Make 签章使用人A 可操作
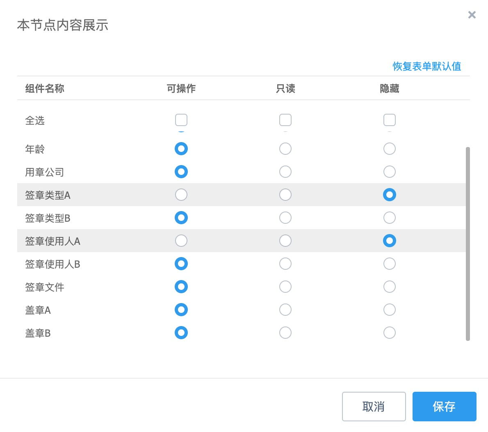The height and width of the screenshot is (432, 488). click(181, 241)
